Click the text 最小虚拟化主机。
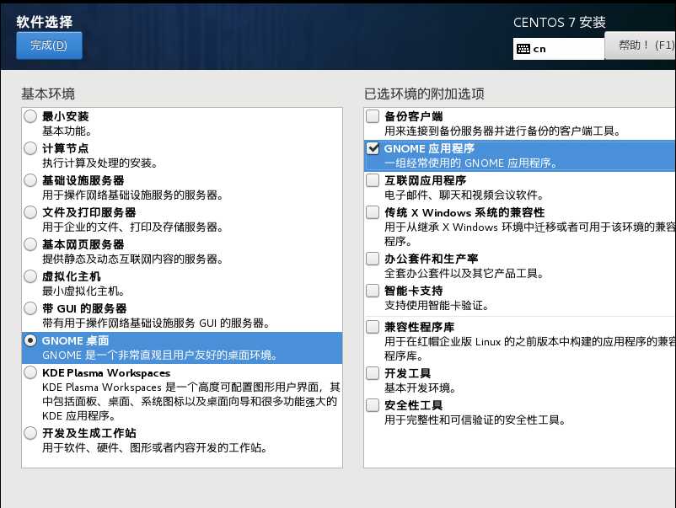Image resolution: width=676 pixels, height=508 pixels. coord(83,291)
